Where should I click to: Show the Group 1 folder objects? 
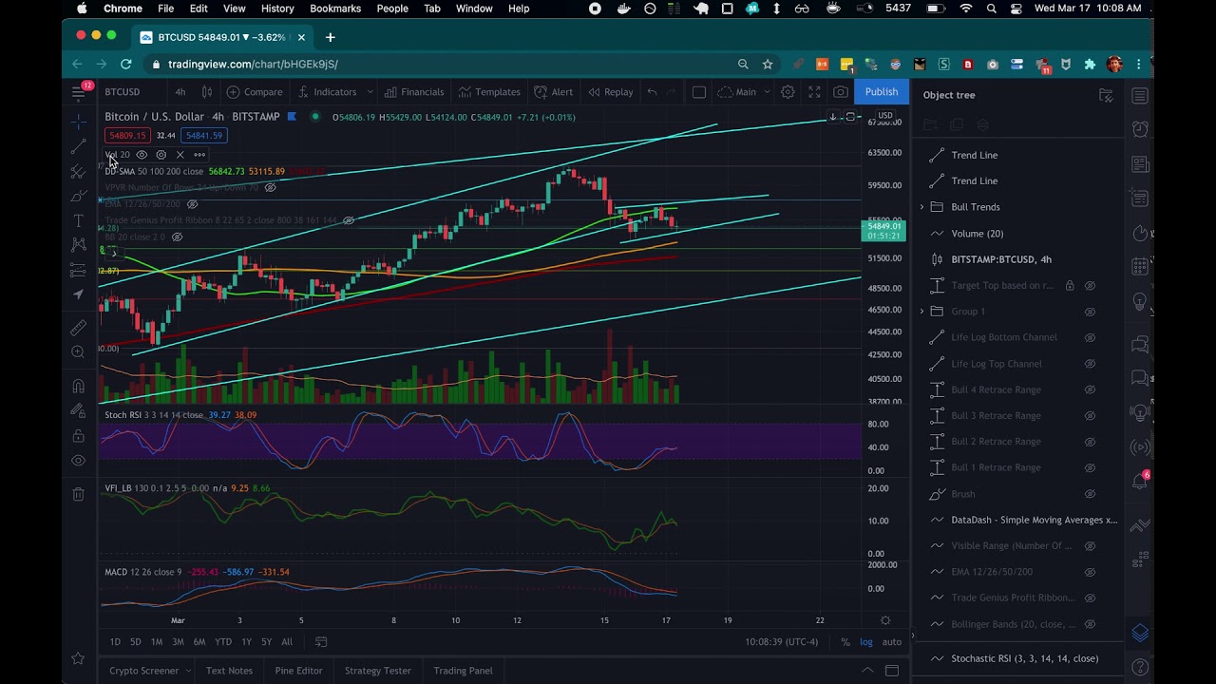[1090, 312]
